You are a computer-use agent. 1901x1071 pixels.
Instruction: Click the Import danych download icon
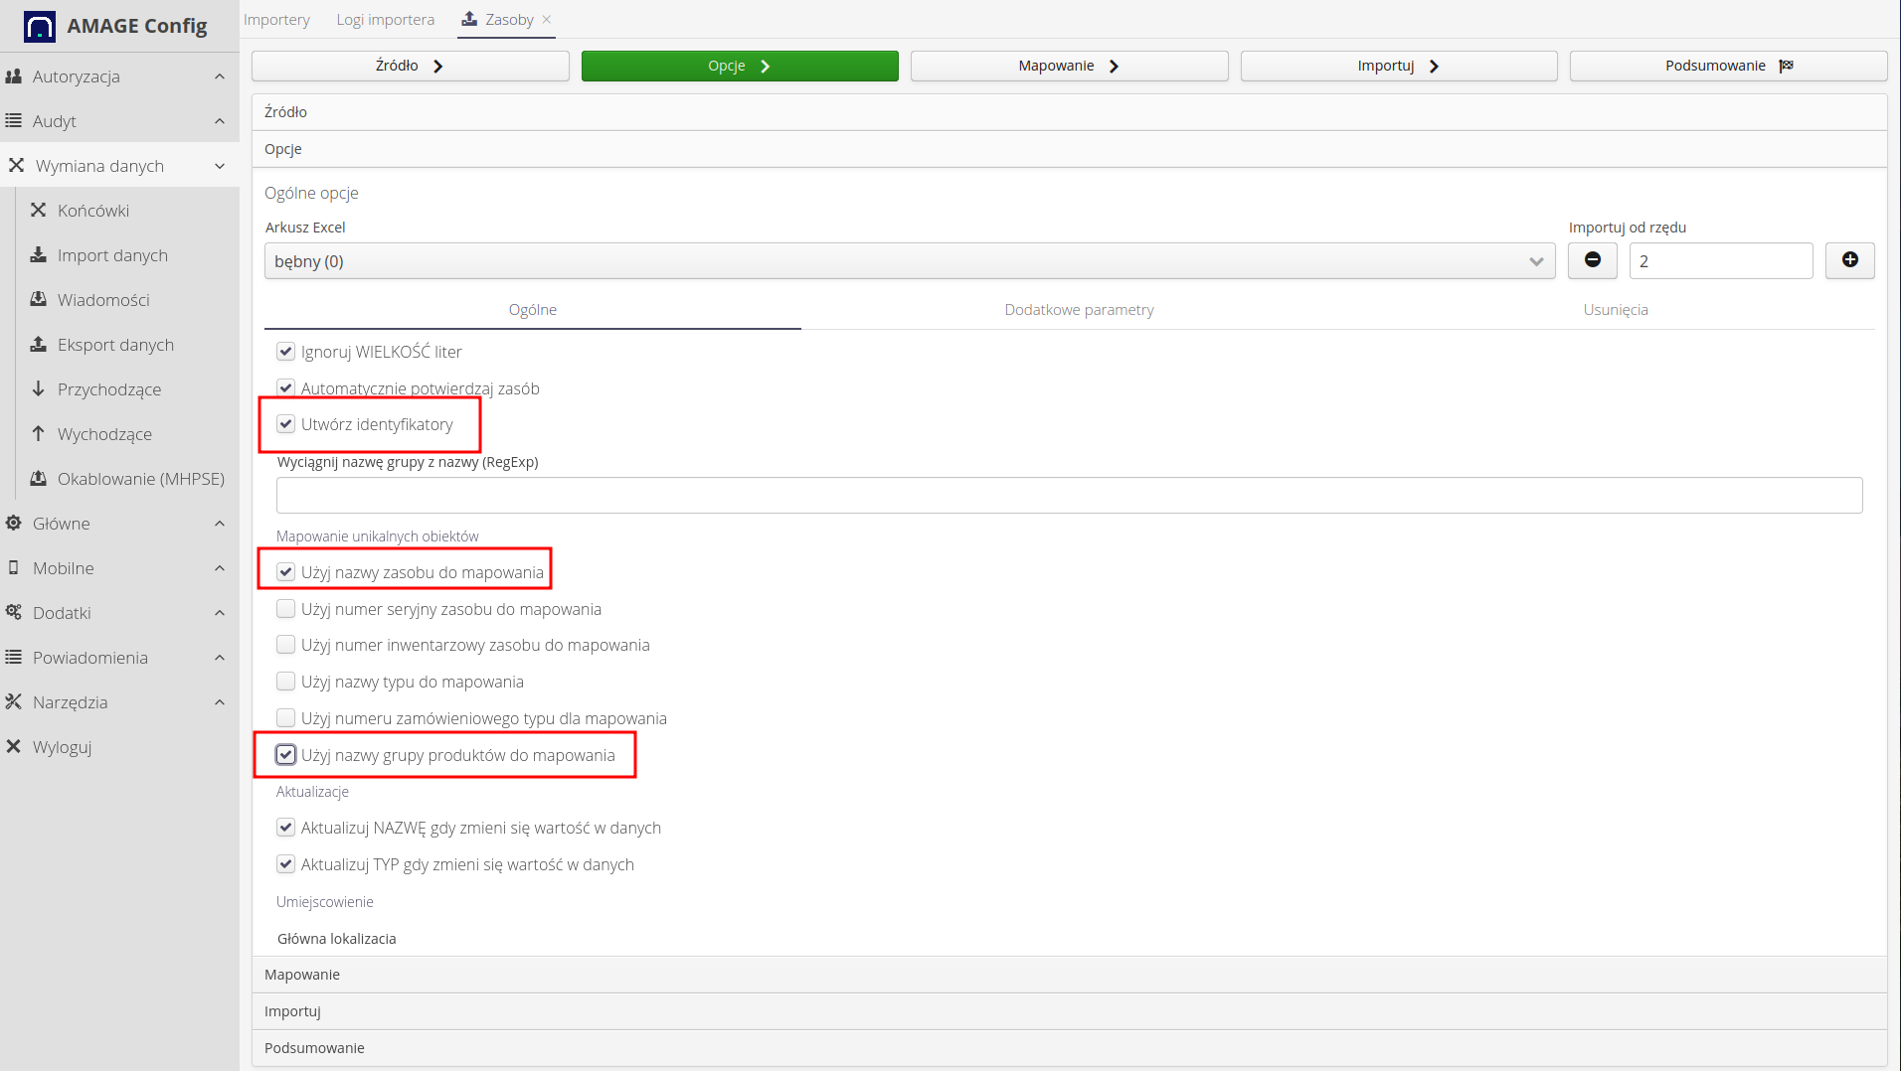coord(39,254)
